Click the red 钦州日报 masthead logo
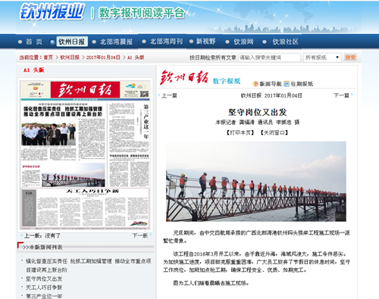The width and height of the screenshot is (379, 299). pos(184,77)
